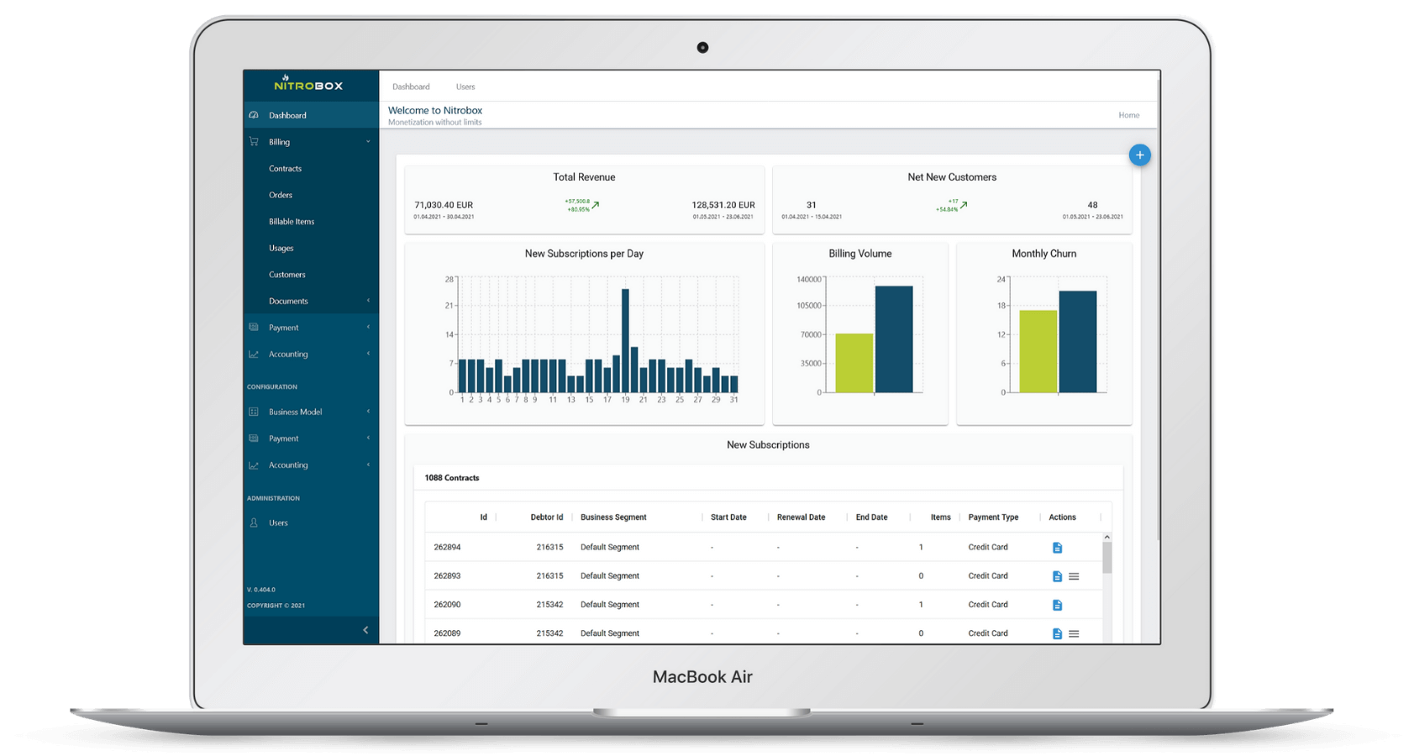Click the Nitrobox logo
The height and width of the screenshot is (756, 1414).
tap(308, 84)
